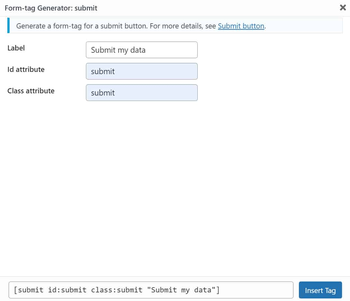Select the 'Submit my data' label input
Screen dimensions: 350x301
coord(142,50)
